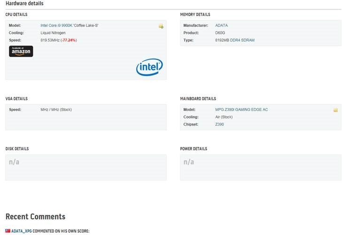Click the note icon in Mainboard details
The image size is (344, 235).
(336, 110)
